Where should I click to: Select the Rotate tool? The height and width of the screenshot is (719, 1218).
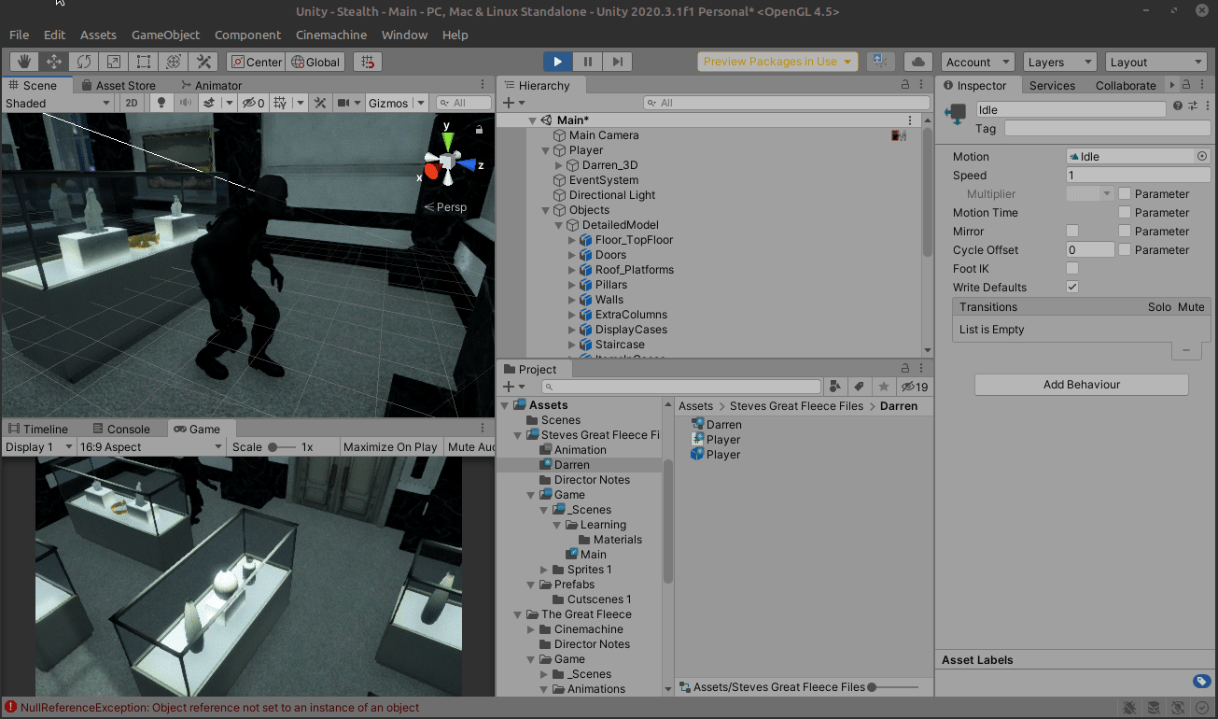(x=84, y=62)
